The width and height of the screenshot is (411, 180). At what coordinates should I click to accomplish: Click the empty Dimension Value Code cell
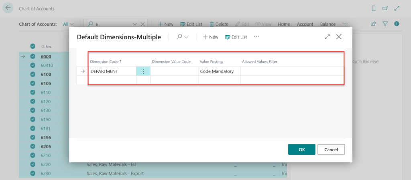click(174, 71)
